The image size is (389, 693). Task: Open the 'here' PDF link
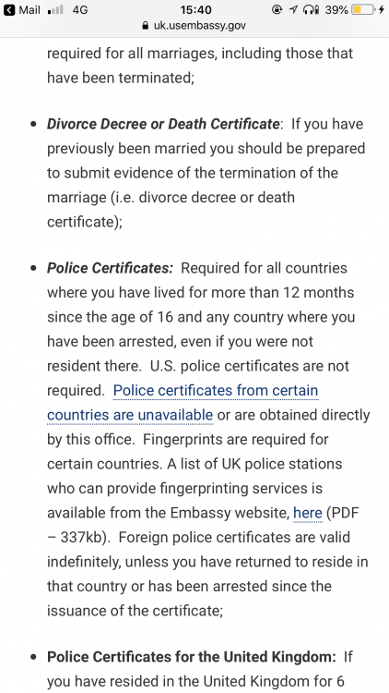tap(307, 513)
